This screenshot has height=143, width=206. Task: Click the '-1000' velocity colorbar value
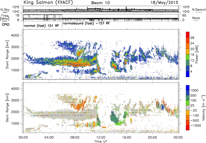pos(196,125)
